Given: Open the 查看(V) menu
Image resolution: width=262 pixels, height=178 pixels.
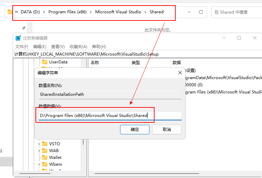Looking at the screenshot, I should (58, 47).
